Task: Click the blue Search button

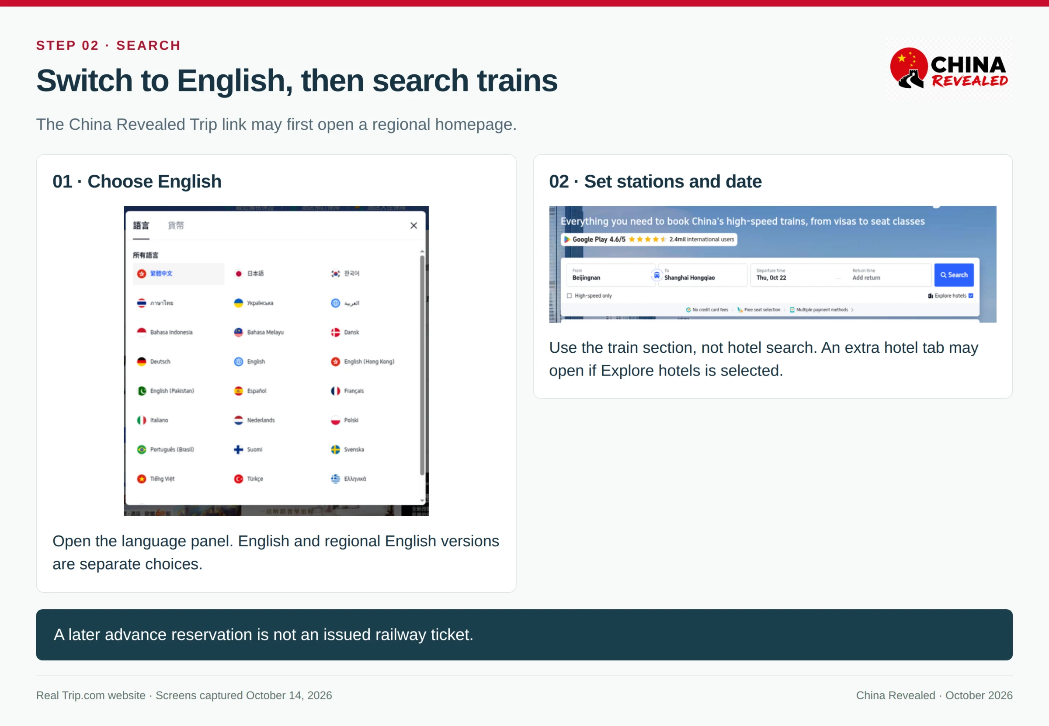Action: pos(954,275)
